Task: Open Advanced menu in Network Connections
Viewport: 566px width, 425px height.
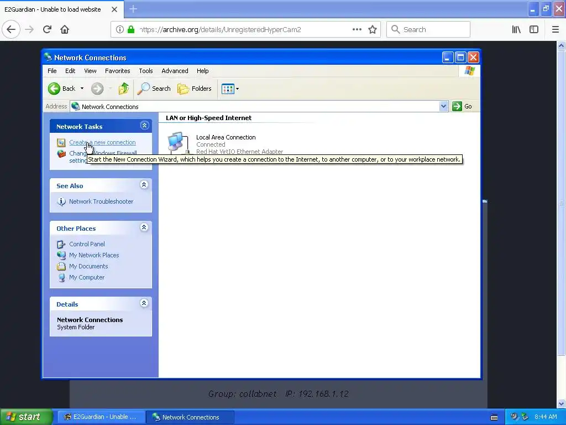Action: tap(175, 71)
